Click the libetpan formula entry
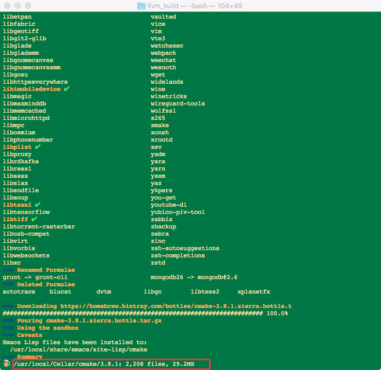Screen dimensions: 381x370 [17, 17]
